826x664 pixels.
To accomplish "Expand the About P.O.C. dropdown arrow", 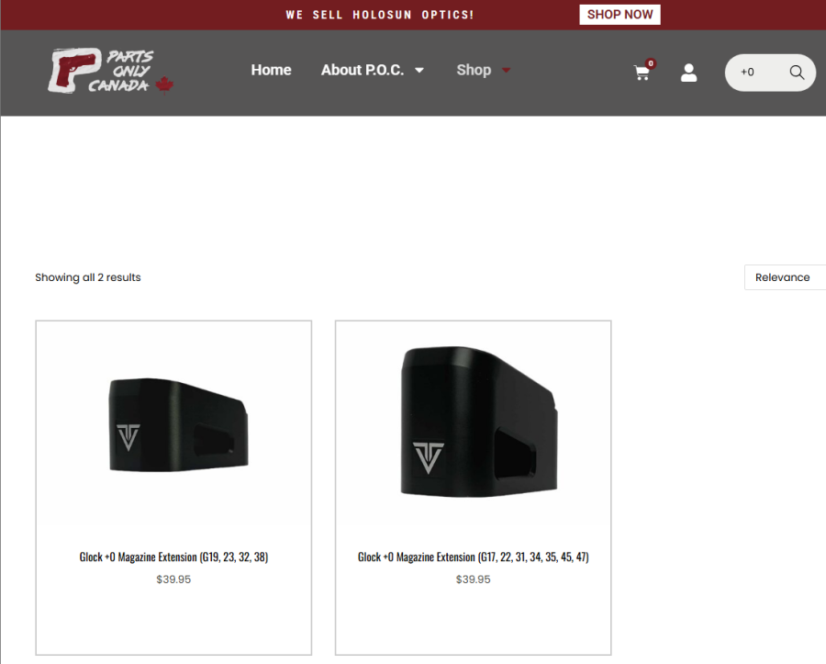I will [x=419, y=70].
